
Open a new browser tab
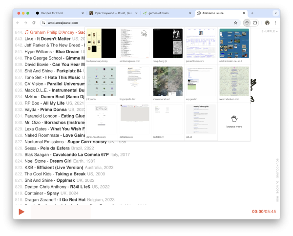pos(252,13)
